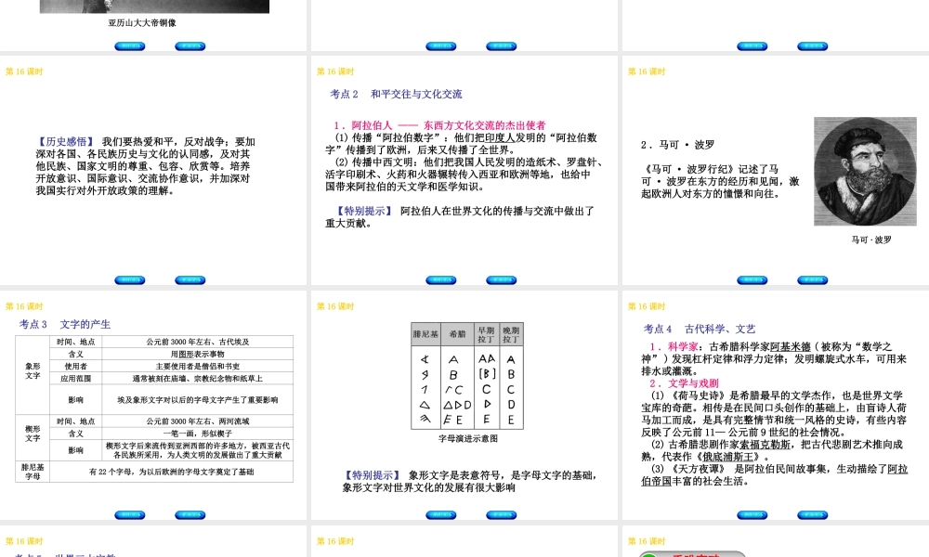The image size is (929, 557).
Task: Click the 晚期拉丁 column header
Action: tap(511, 334)
